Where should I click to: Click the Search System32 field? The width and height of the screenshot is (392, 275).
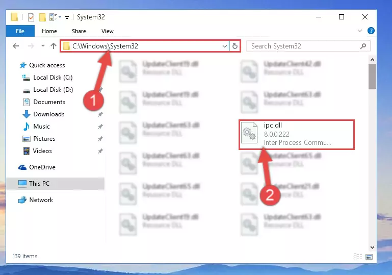click(308, 46)
